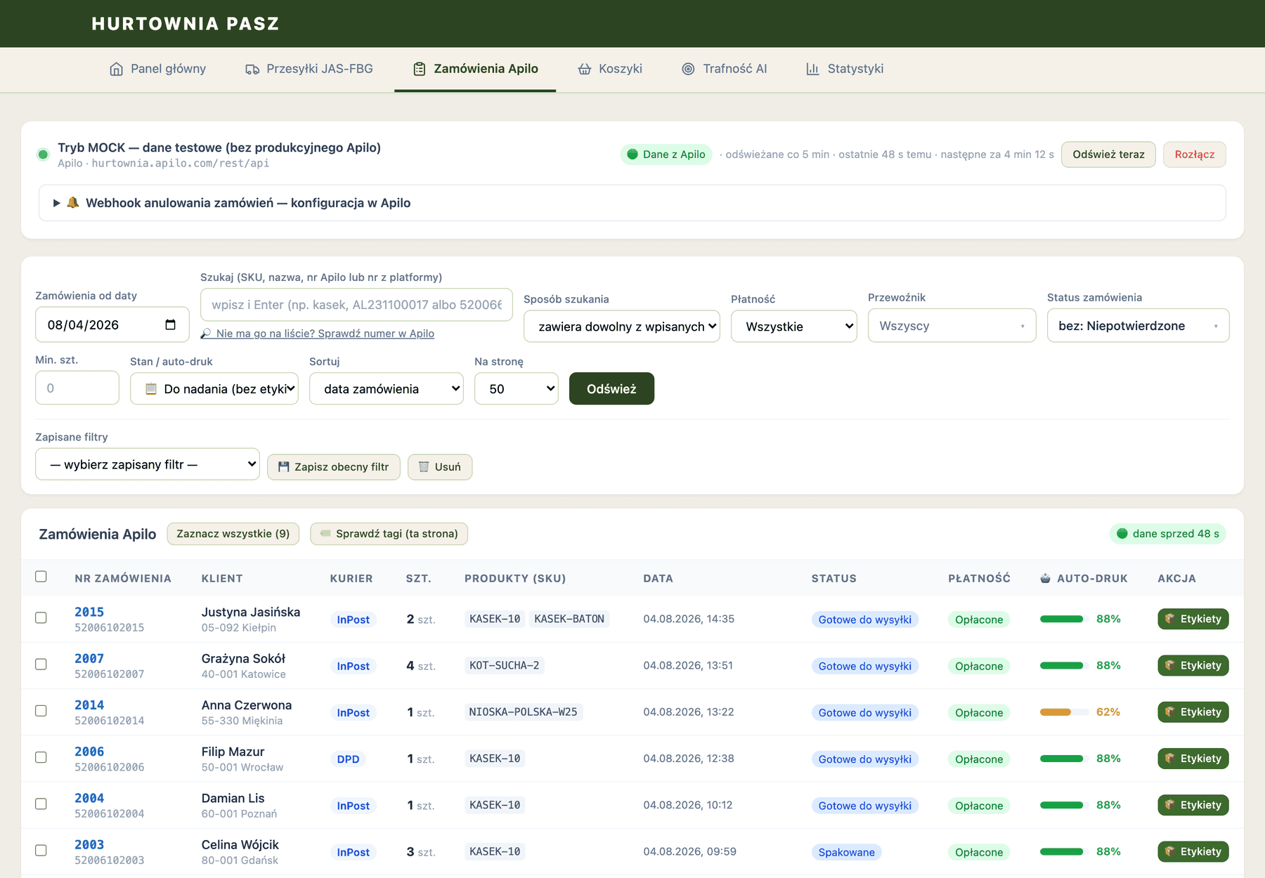
Task: Tick the checkbox for order 2006
Action: (41, 757)
